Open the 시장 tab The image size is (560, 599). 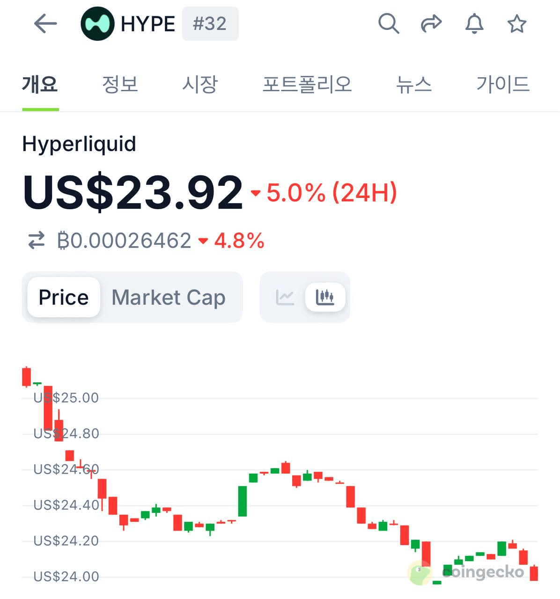(x=200, y=84)
